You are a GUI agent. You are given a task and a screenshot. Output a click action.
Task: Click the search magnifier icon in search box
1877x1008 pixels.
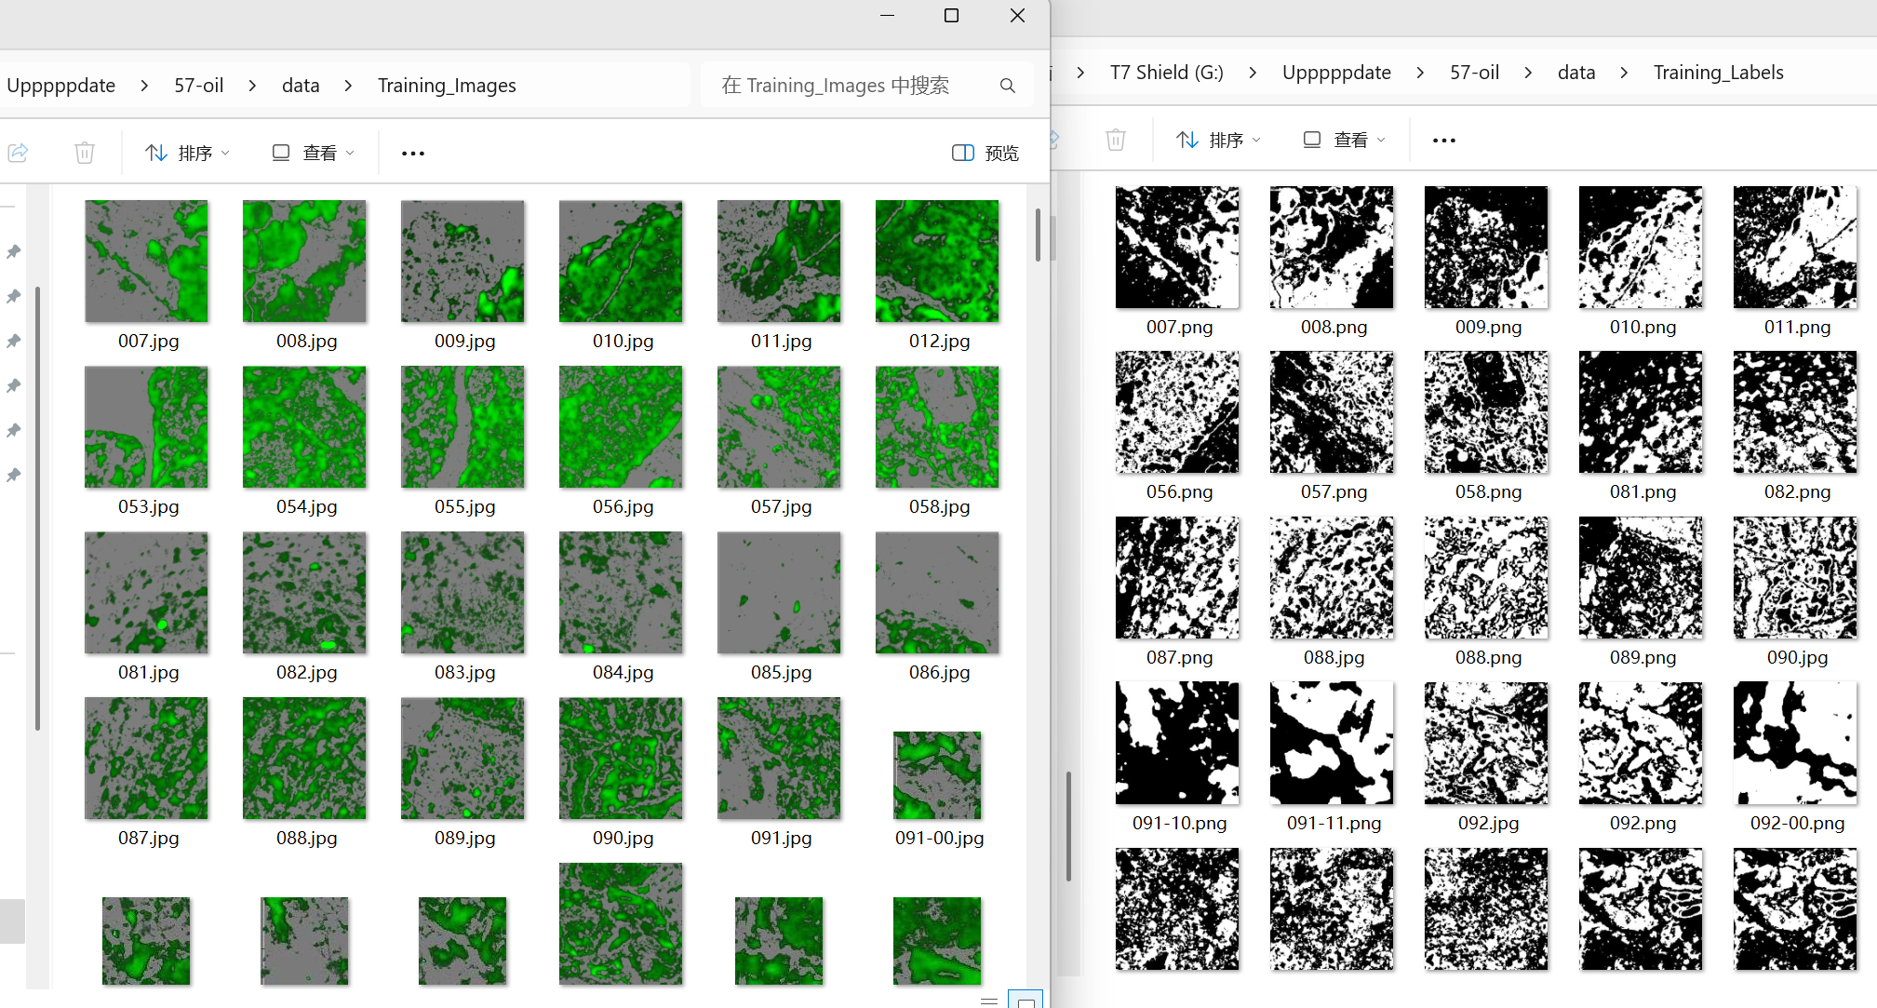[x=1007, y=86]
